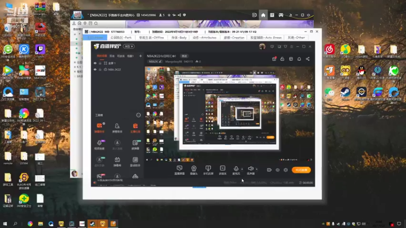Add a new scene with the plus icon

pyautogui.click(x=141, y=56)
